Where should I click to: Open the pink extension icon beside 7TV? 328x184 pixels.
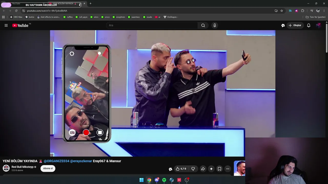point(296,11)
